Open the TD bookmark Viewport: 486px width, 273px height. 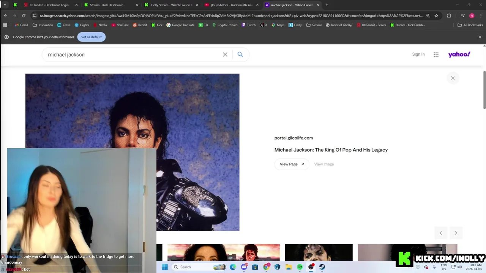coord(203,25)
